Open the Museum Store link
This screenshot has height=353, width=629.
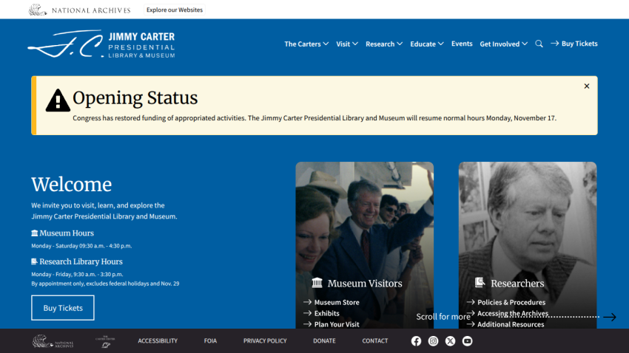click(x=332, y=302)
